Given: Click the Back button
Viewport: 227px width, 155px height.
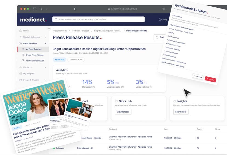Looking at the screenshot, I should pos(160,37).
